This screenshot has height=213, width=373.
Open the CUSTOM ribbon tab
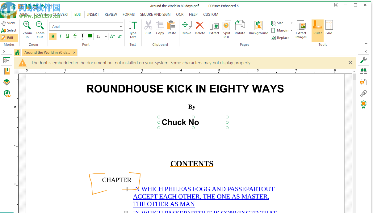(x=211, y=14)
